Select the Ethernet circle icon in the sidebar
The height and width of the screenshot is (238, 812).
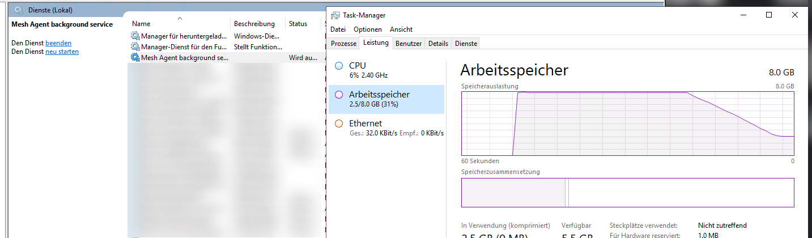[339, 124]
